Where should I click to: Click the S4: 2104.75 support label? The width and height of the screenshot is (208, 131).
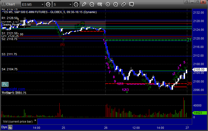9,69
